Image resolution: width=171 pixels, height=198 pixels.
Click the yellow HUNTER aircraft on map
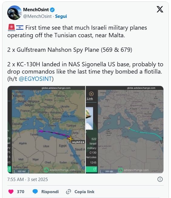pyautogui.click(x=70, y=139)
